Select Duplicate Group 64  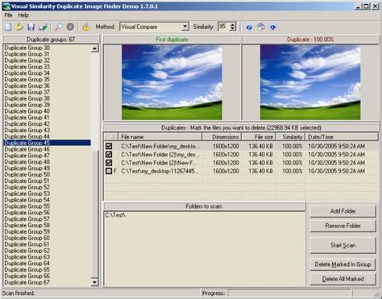point(27,264)
